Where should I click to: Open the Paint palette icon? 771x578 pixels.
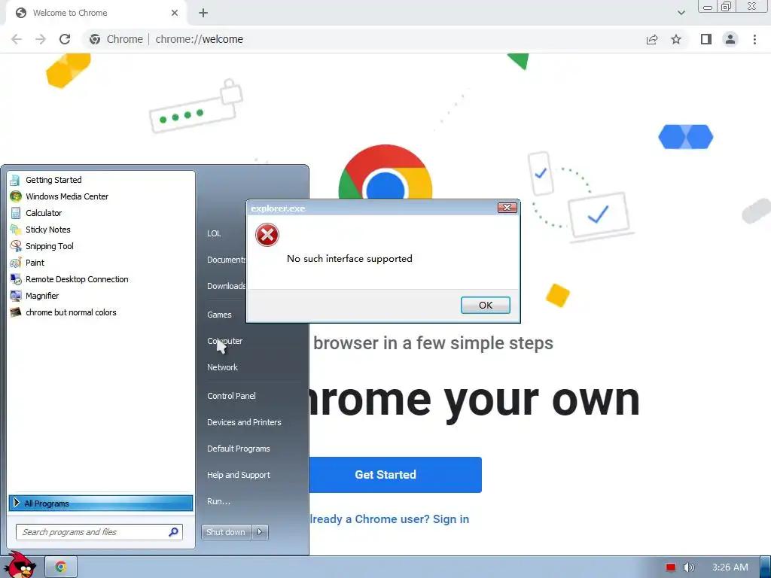pos(16,263)
